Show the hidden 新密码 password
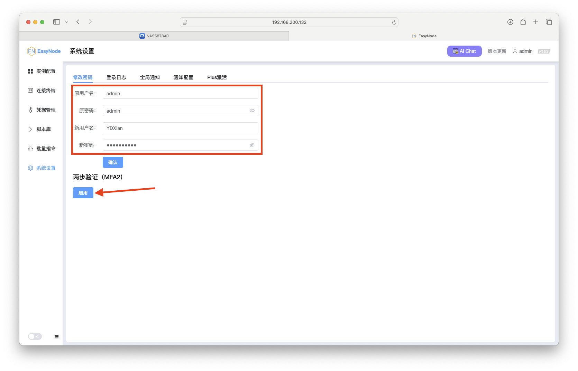 point(252,145)
